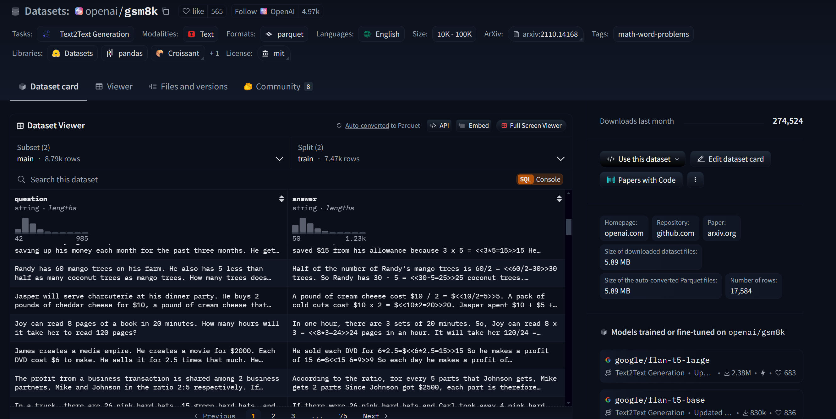Click the pandas library tag
836x419 pixels.
point(125,53)
